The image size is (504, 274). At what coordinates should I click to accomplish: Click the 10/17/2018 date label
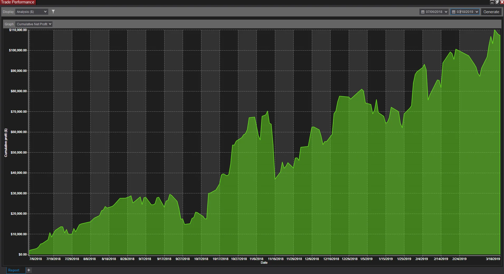click(x=221, y=259)
